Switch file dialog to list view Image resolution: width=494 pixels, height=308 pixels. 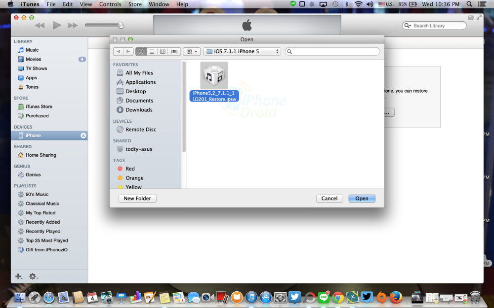pos(152,51)
